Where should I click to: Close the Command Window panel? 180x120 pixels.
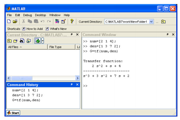coord(173,34)
